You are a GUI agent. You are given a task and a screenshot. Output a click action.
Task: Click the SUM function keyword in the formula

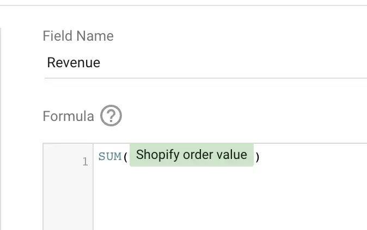pyautogui.click(x=110, y=156)
